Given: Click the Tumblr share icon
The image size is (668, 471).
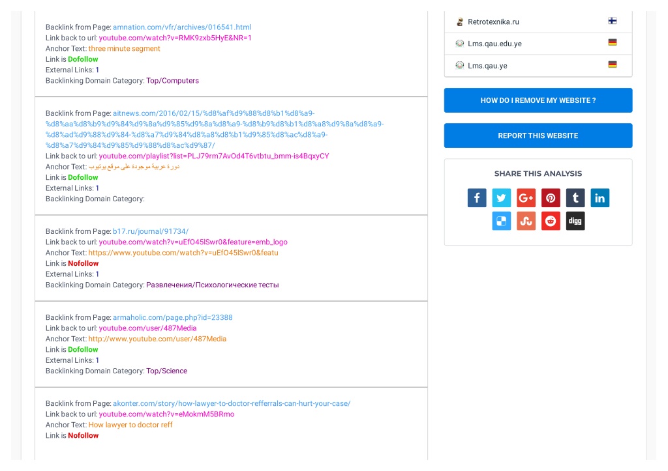Looking at the screenshot, I should pyautogui.click(x=575, y=198).
